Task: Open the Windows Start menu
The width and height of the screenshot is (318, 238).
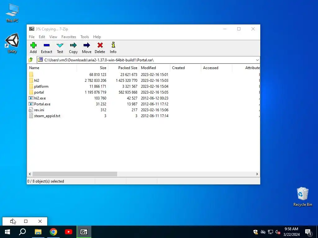Action: 7,232
